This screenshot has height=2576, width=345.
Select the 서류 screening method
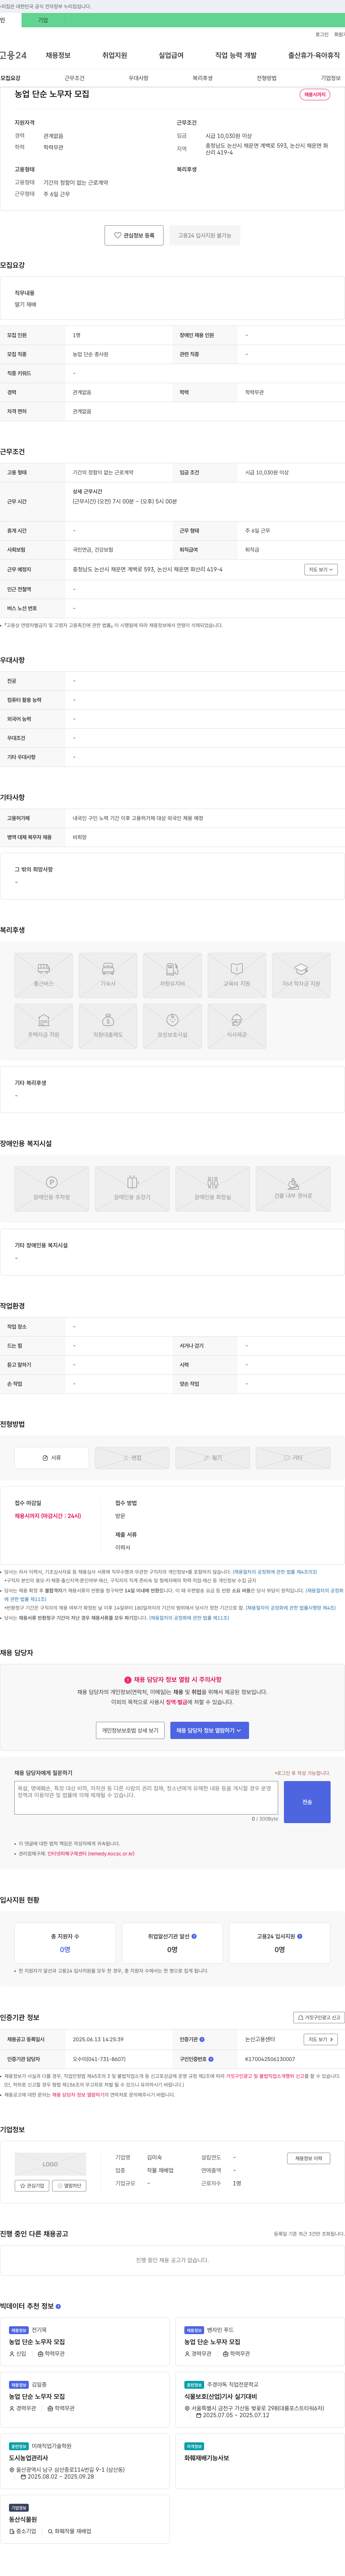click(x=52, y=1458)
